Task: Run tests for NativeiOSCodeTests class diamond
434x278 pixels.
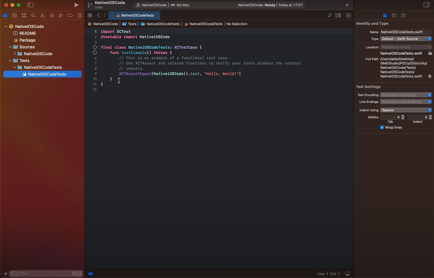Action: pos(95,47)
